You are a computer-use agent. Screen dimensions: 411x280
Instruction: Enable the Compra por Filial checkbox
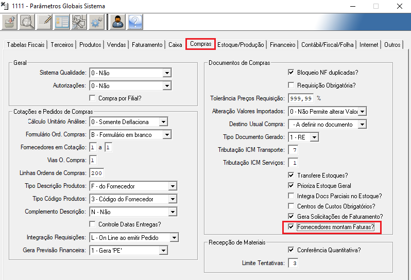93,98
